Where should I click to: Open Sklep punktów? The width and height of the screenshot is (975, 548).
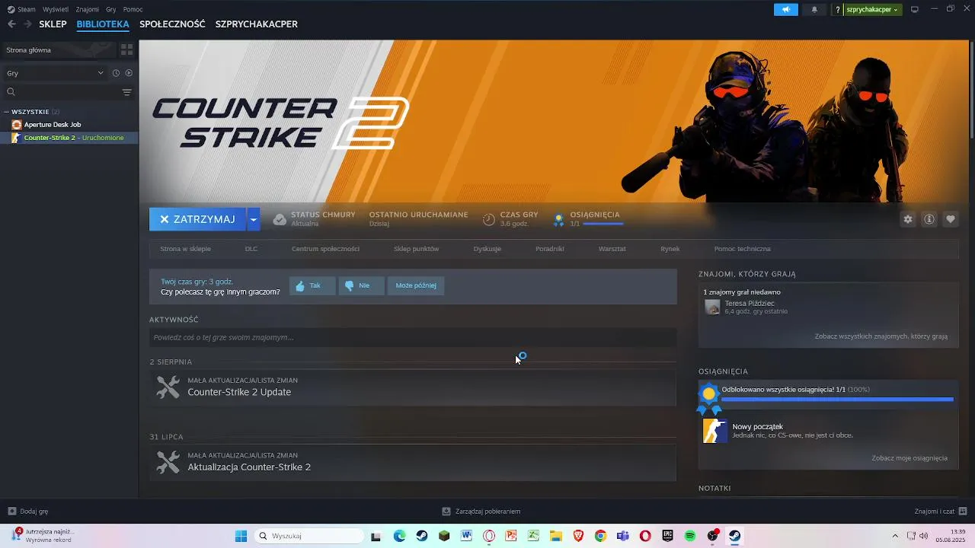click(416, 249)
